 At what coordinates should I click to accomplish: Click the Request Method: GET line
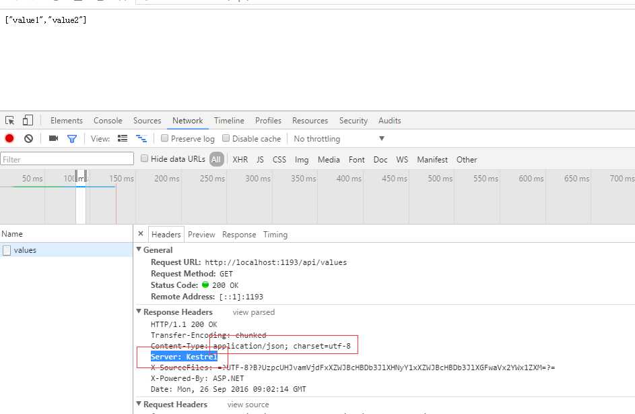tap(191, 274)
